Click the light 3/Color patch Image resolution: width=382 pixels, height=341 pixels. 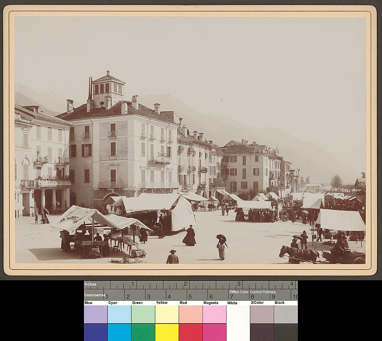pos(262,314)
